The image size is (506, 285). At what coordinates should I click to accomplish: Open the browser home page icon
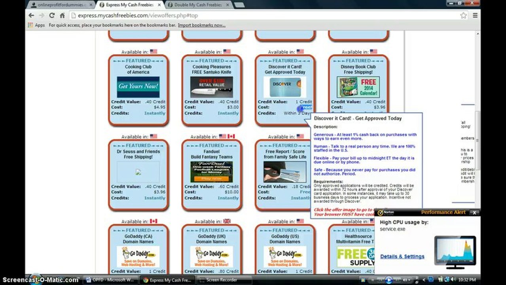[62, 15]
